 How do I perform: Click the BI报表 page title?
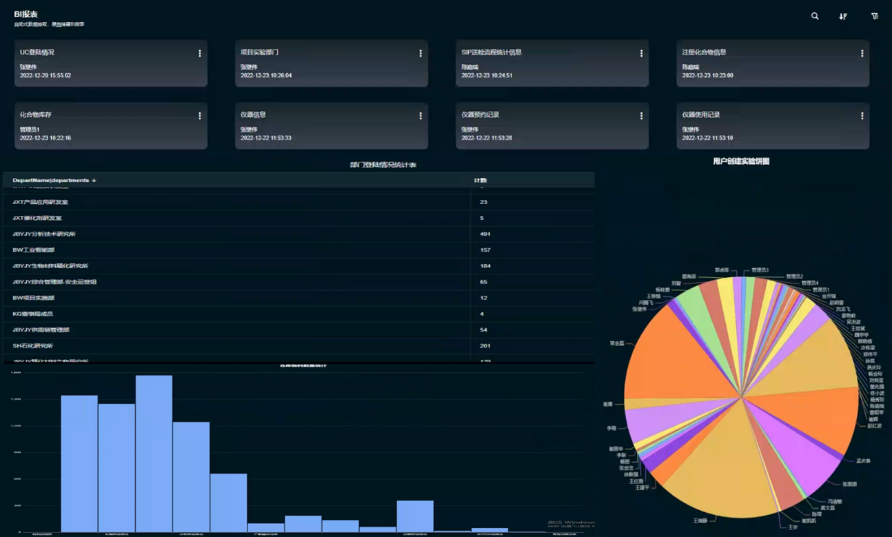[x=26, y=14]
